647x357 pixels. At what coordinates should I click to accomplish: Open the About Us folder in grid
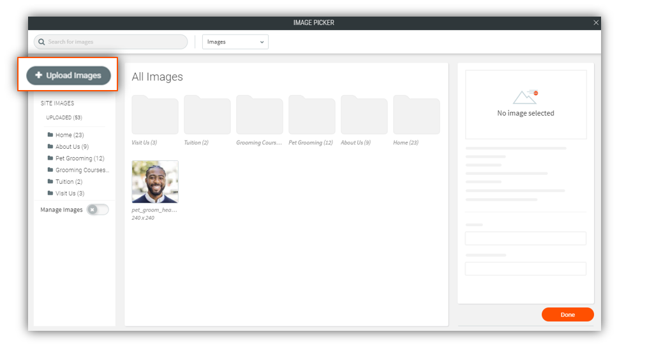364,115
